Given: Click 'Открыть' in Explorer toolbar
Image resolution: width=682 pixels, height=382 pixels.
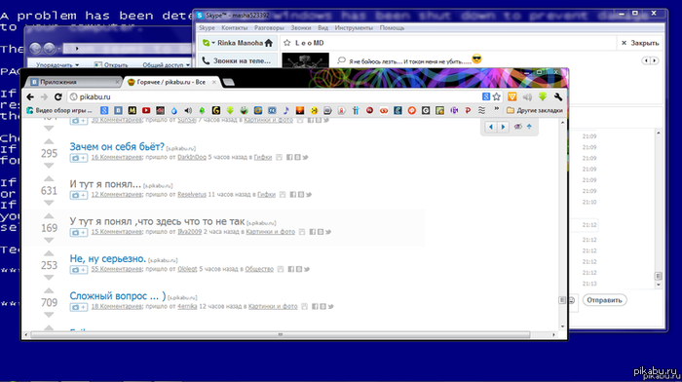Looking at the screenshot, I should tap(112, 65).
